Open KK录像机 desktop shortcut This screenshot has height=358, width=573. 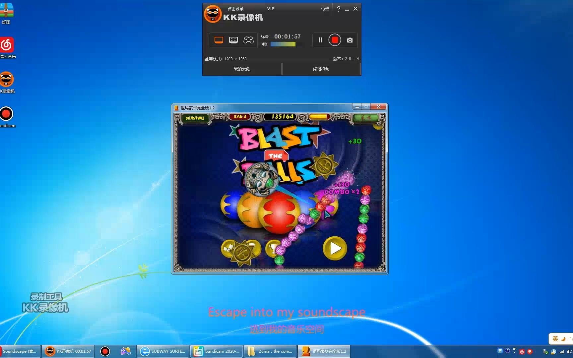[x=7, y=82]
